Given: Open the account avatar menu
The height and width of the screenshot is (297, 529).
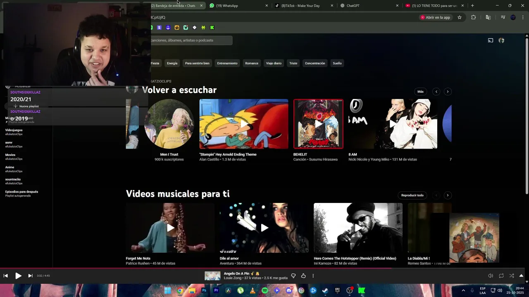Looking at the screenshot, I should (501, 40).
